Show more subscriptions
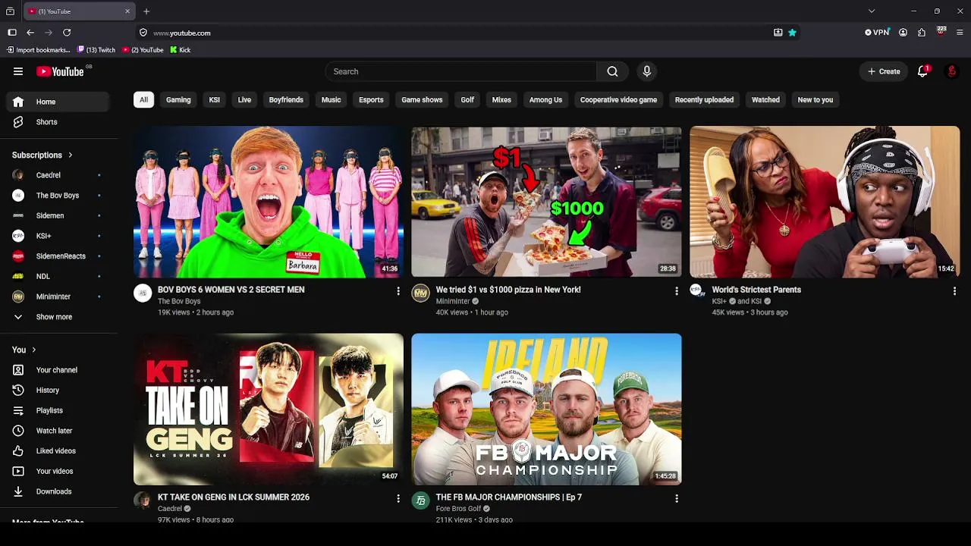 pyautogui.click(x=59, y=317)
